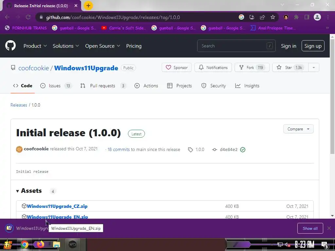Screen dimensions: 335x251
Task: Open the 1.0.0 tag link
Action: pos(200,150)
